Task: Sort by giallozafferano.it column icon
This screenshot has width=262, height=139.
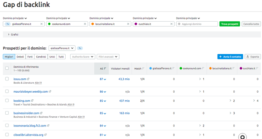Action: point(173,68)
